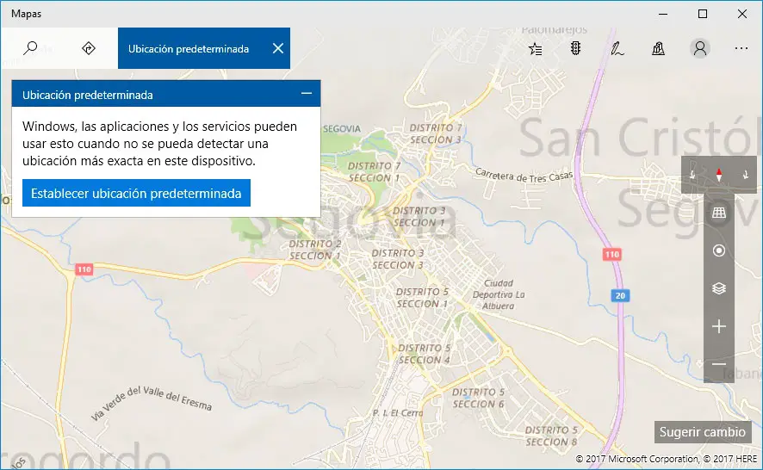Open the three-dot more menu

coord(741,48)
